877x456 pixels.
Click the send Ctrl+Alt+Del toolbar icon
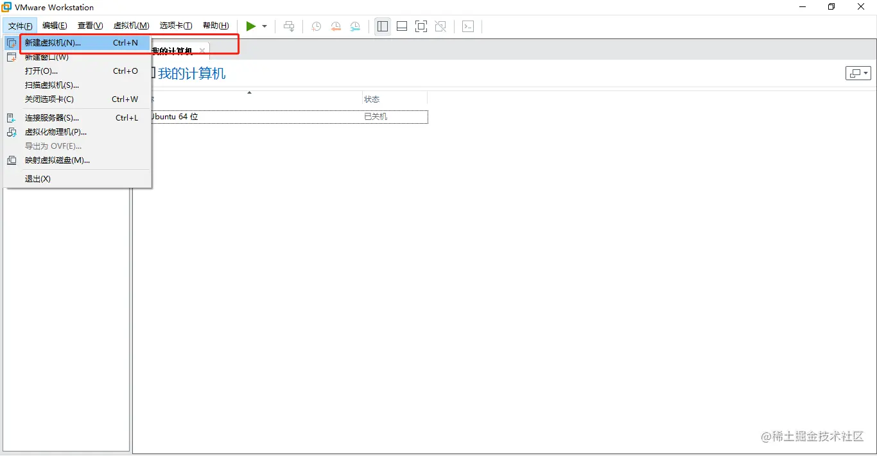pyautogui.click(x=290, y=26)
